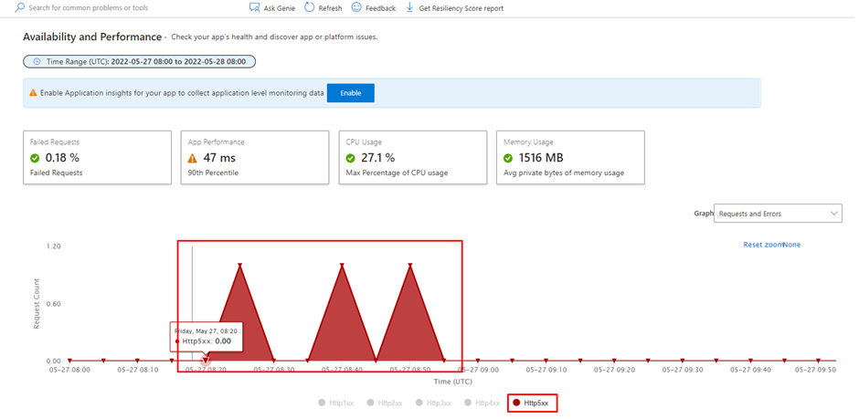Click the data marker at 05-27 08:00
859x419 pixels.
coord(69,361)
